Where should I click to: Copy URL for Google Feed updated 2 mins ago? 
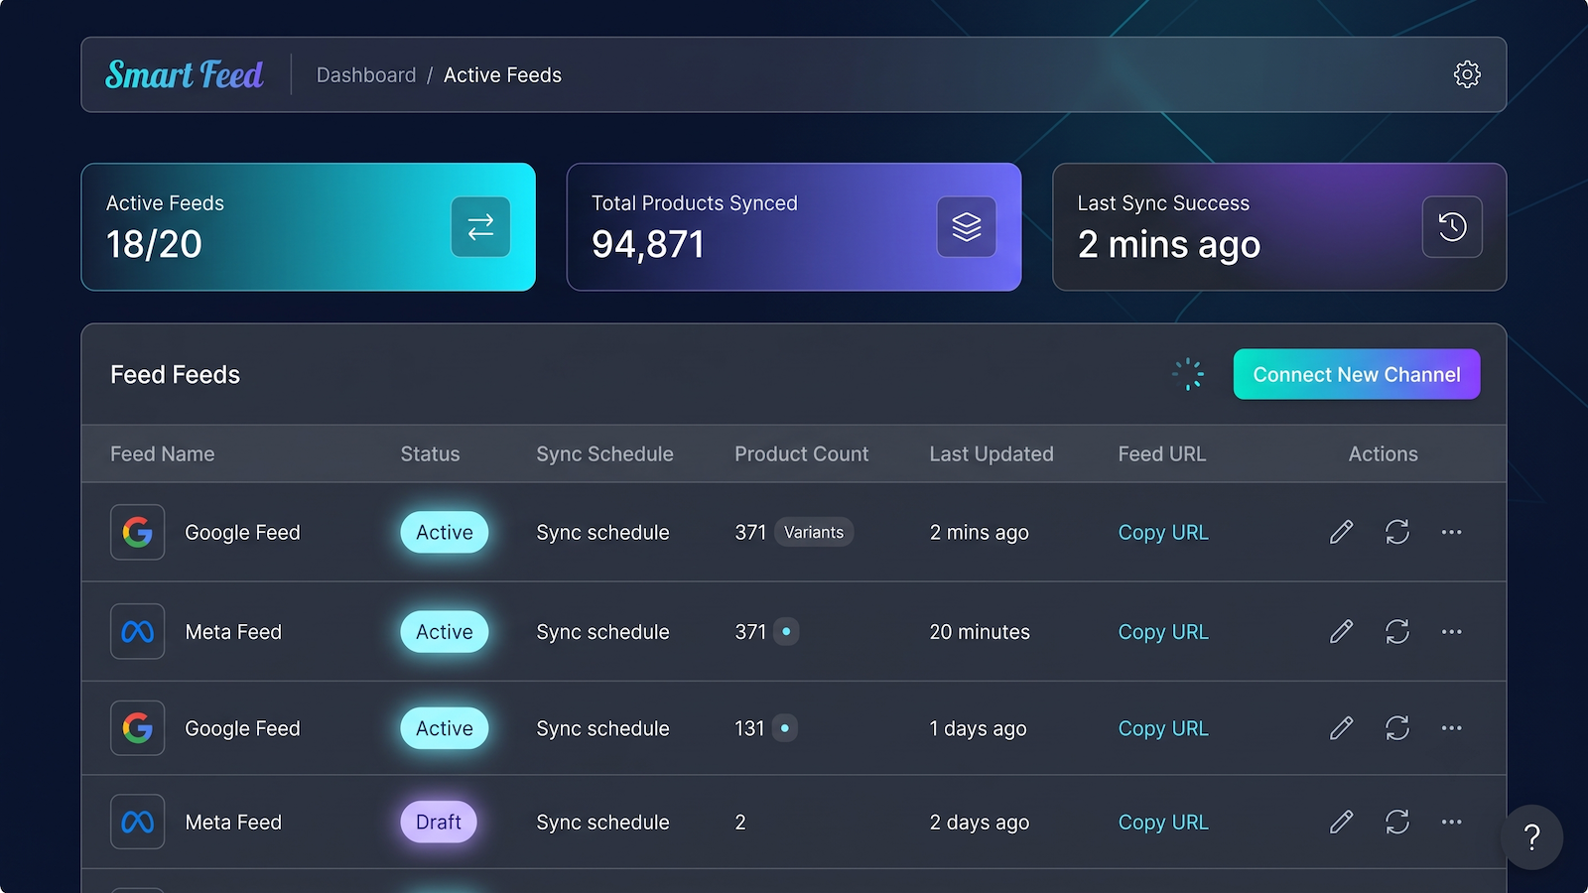(x=1163, y=533)
